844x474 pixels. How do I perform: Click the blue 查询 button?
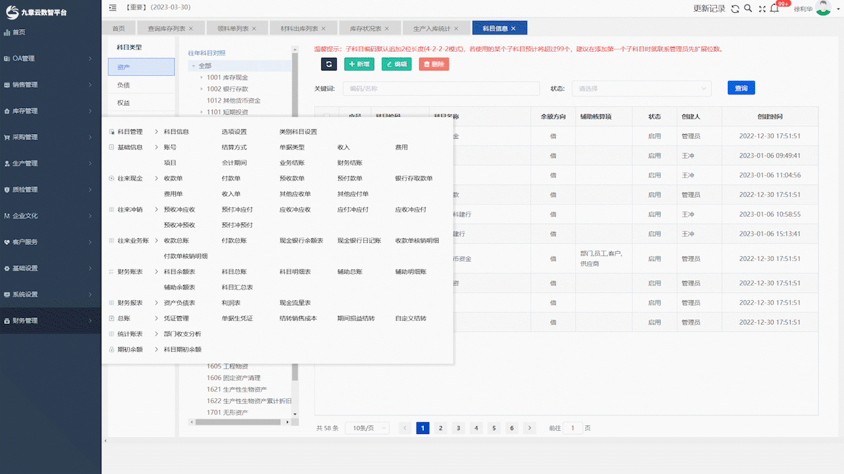click(x=741, y=88)
